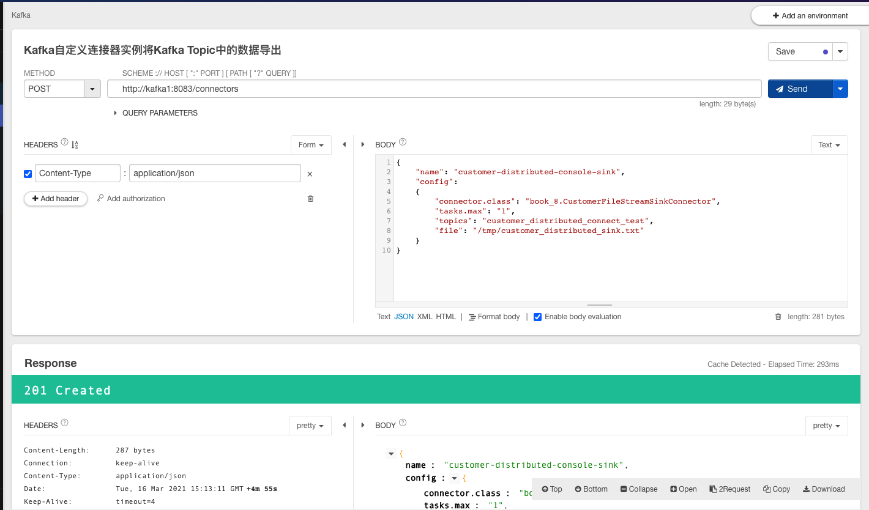Collapse the request headers panel left arrow
The height and width of the screenshot is (510, 869).
[x=344, y=145]
